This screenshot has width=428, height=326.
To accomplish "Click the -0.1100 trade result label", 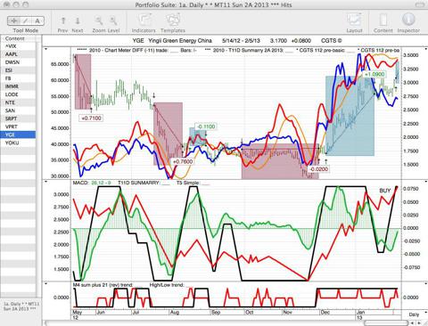I will 206,126.
